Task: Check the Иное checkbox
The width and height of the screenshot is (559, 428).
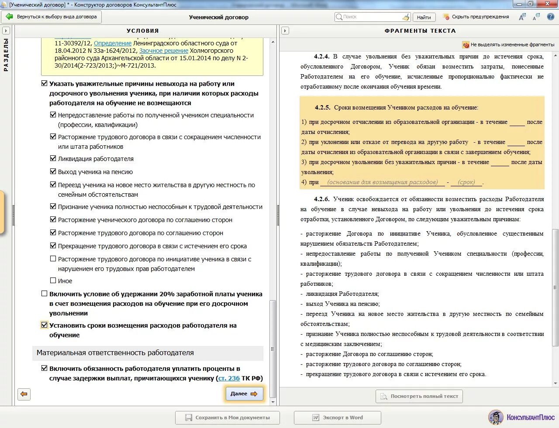Action: point(53,281)
